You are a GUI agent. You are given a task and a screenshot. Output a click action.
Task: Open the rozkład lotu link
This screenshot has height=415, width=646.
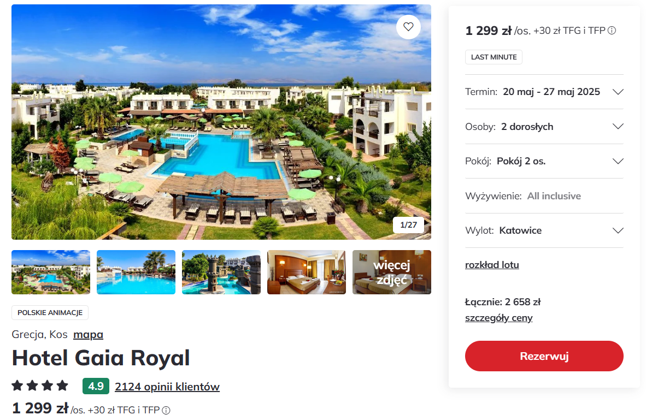pyautogui.click(x=492, y=265)
